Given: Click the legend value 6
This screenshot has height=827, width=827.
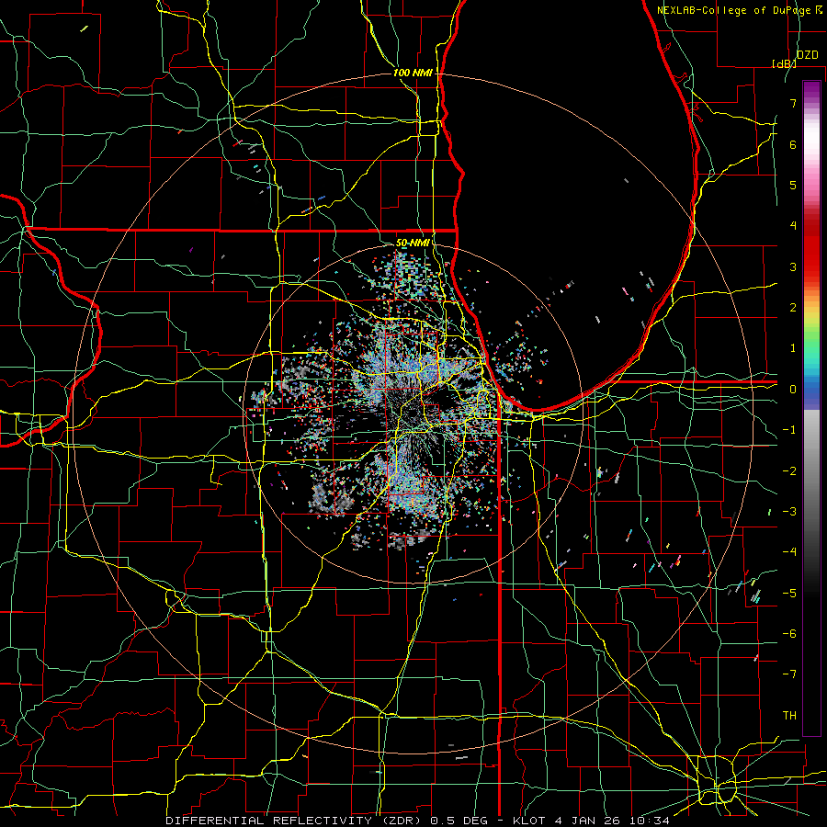Looking at the screenshot, I should pos(793,144).
